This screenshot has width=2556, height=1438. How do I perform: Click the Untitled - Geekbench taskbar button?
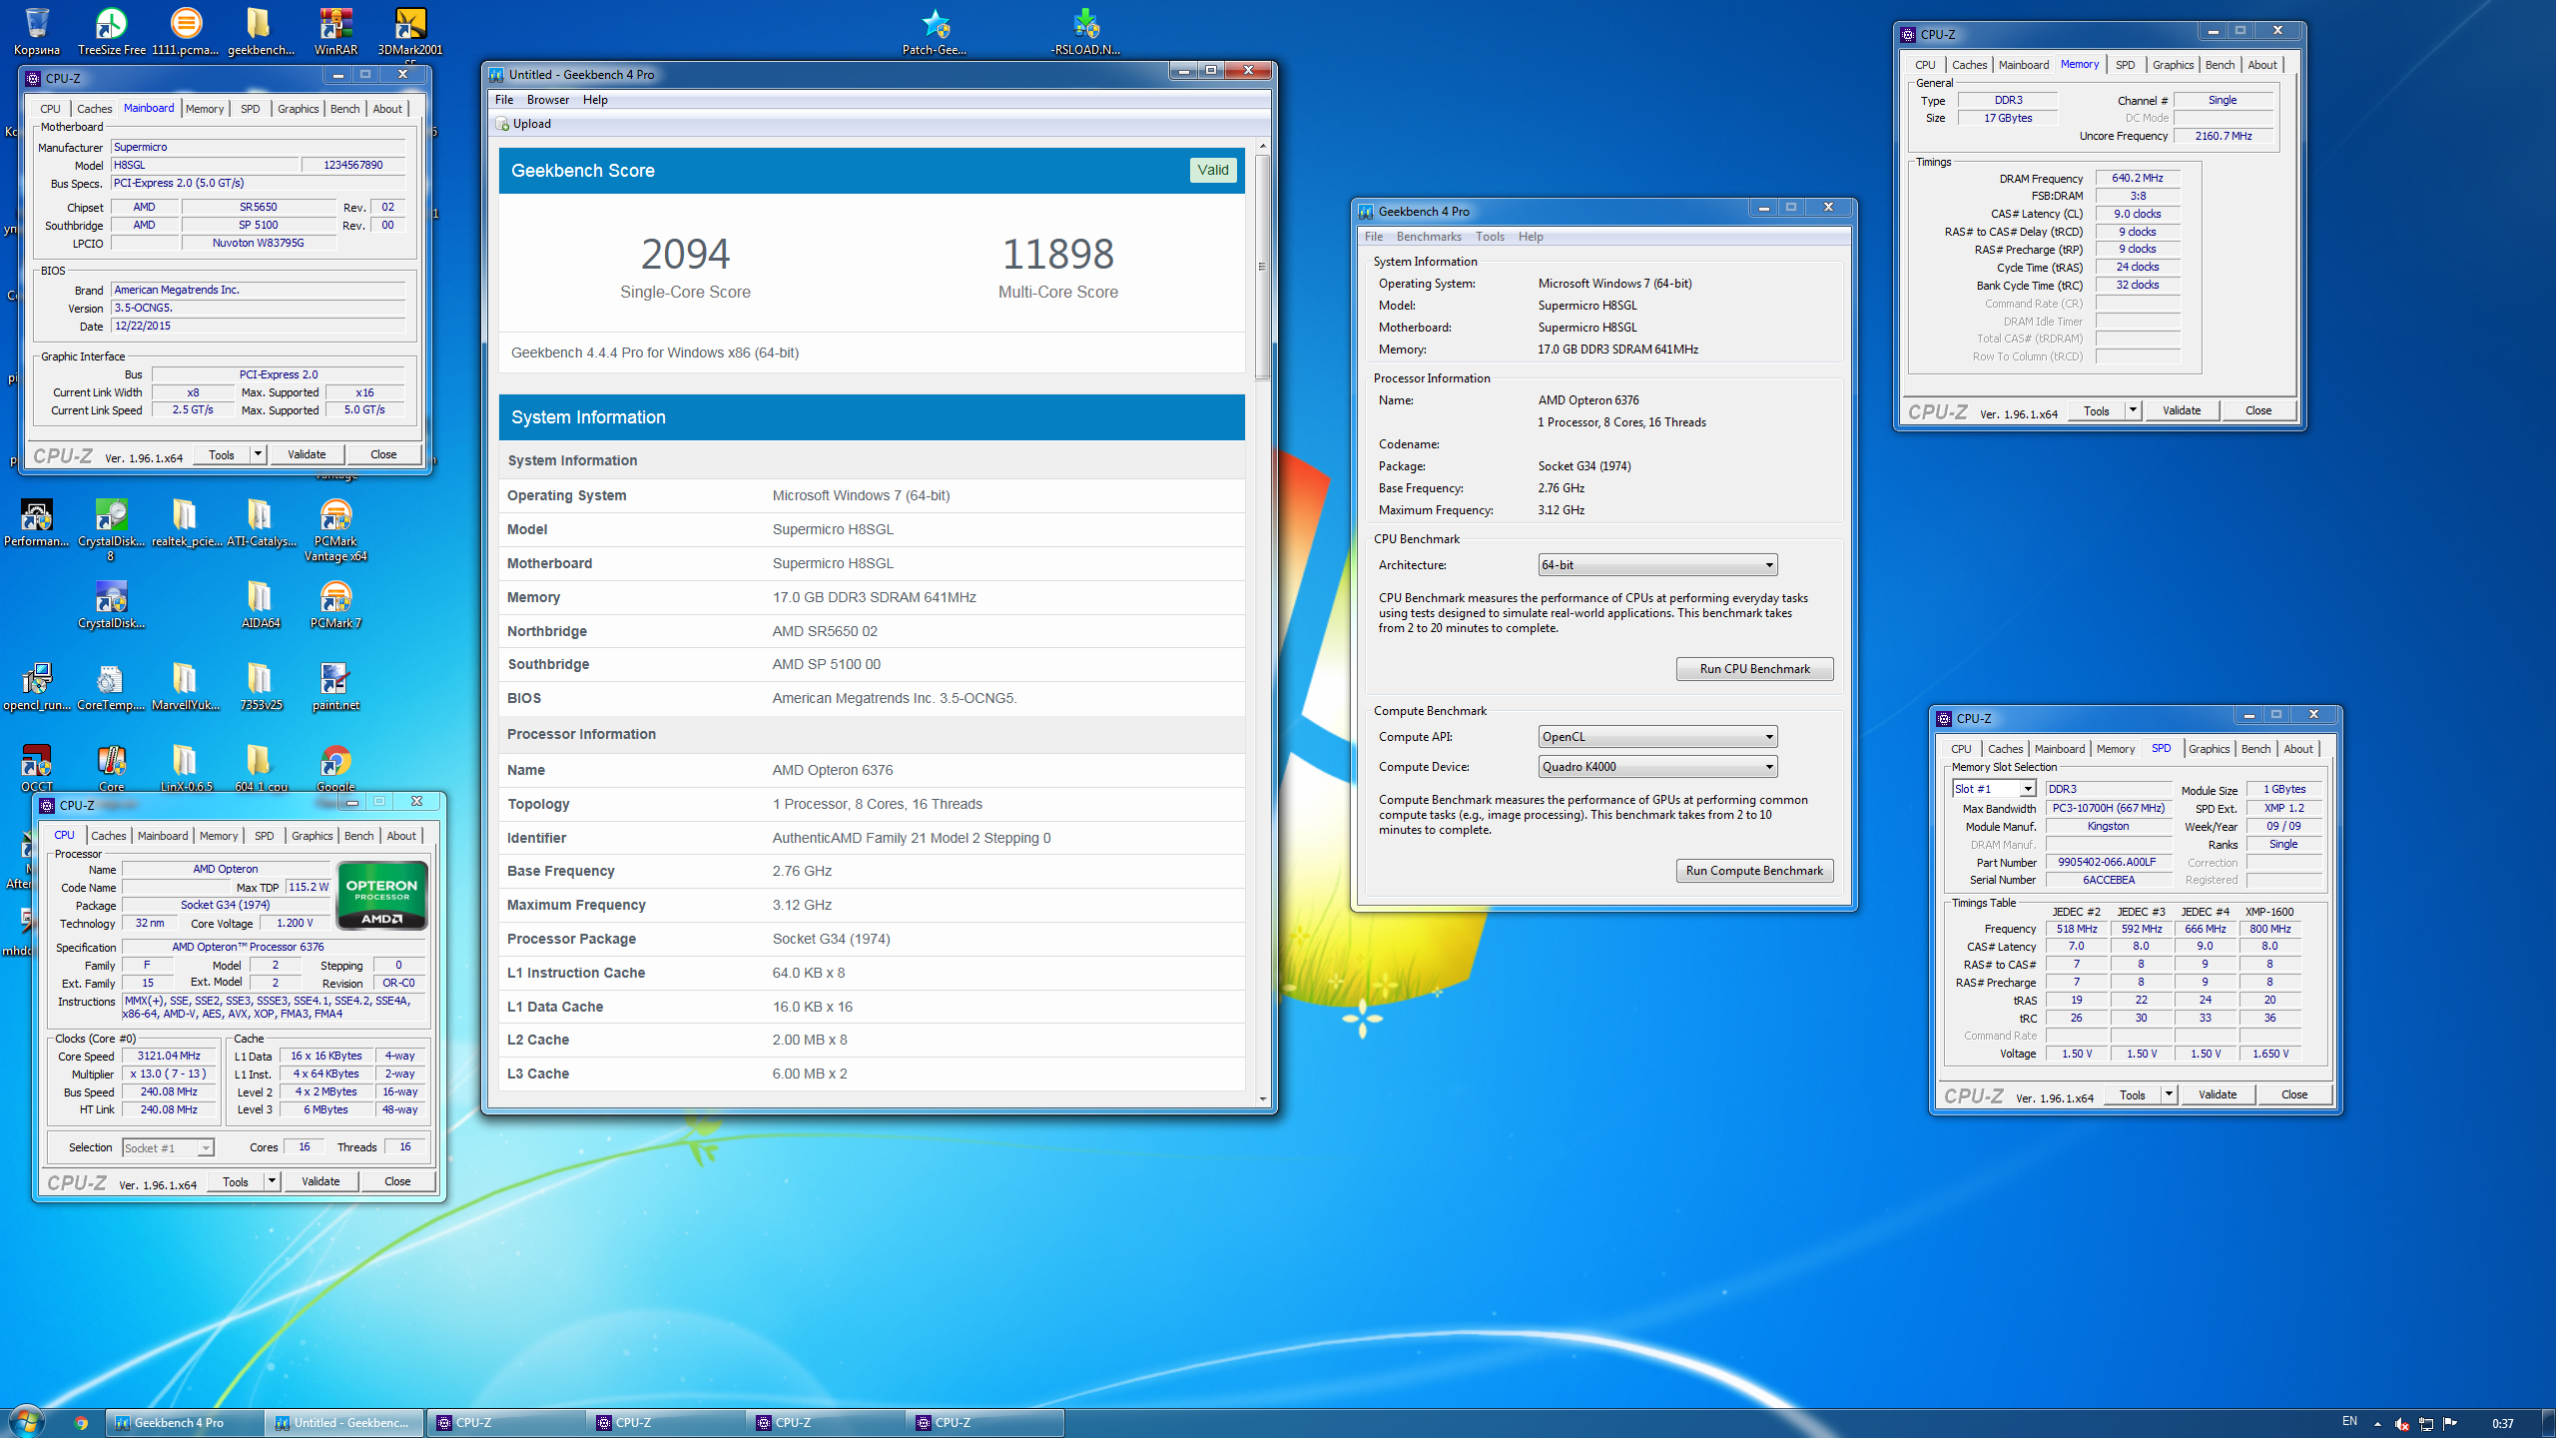point(345,1423)
